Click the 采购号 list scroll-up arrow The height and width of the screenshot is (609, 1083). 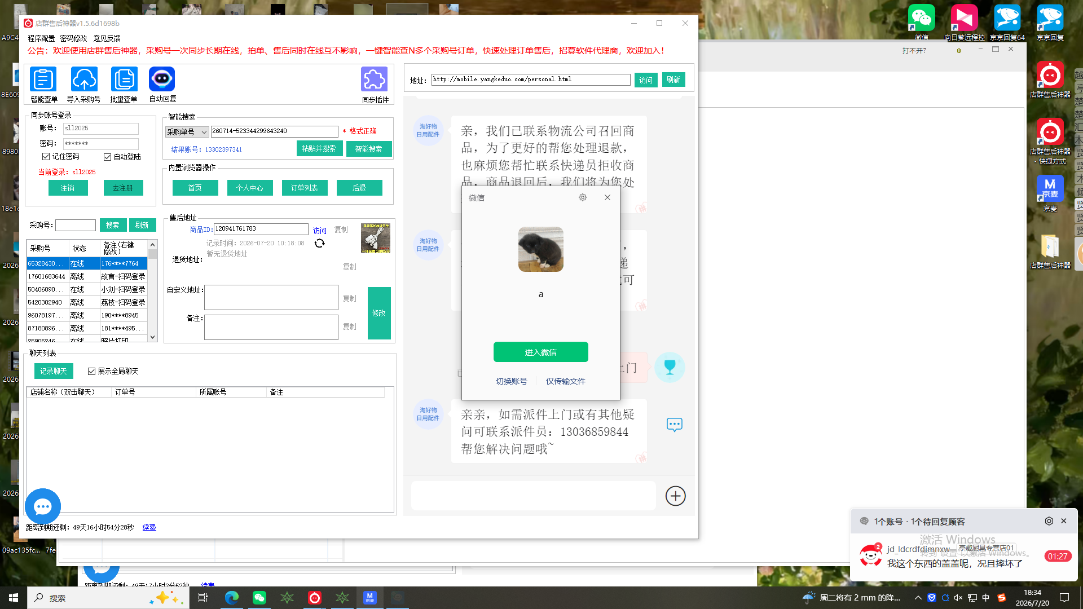(152, 245)
